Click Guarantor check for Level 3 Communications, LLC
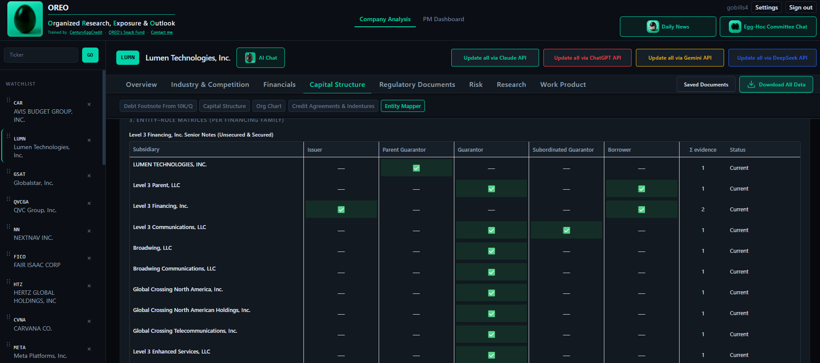 pos(491,230)
